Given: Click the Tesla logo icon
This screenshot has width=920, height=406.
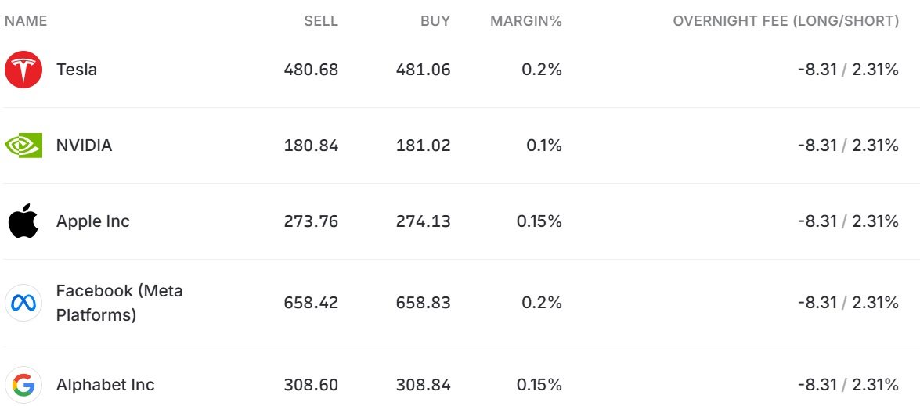Looking at the screenshot, I should (23, 70).
